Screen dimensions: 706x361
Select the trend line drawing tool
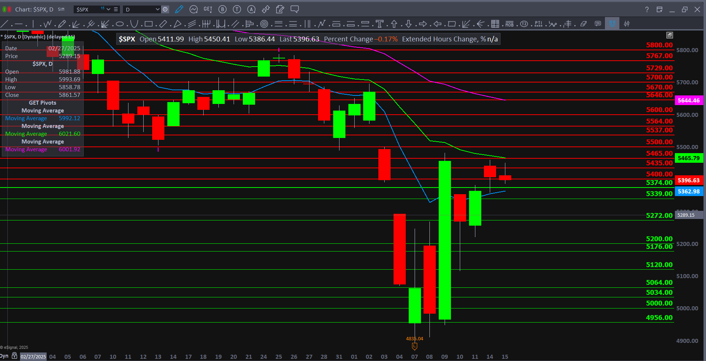4,24
